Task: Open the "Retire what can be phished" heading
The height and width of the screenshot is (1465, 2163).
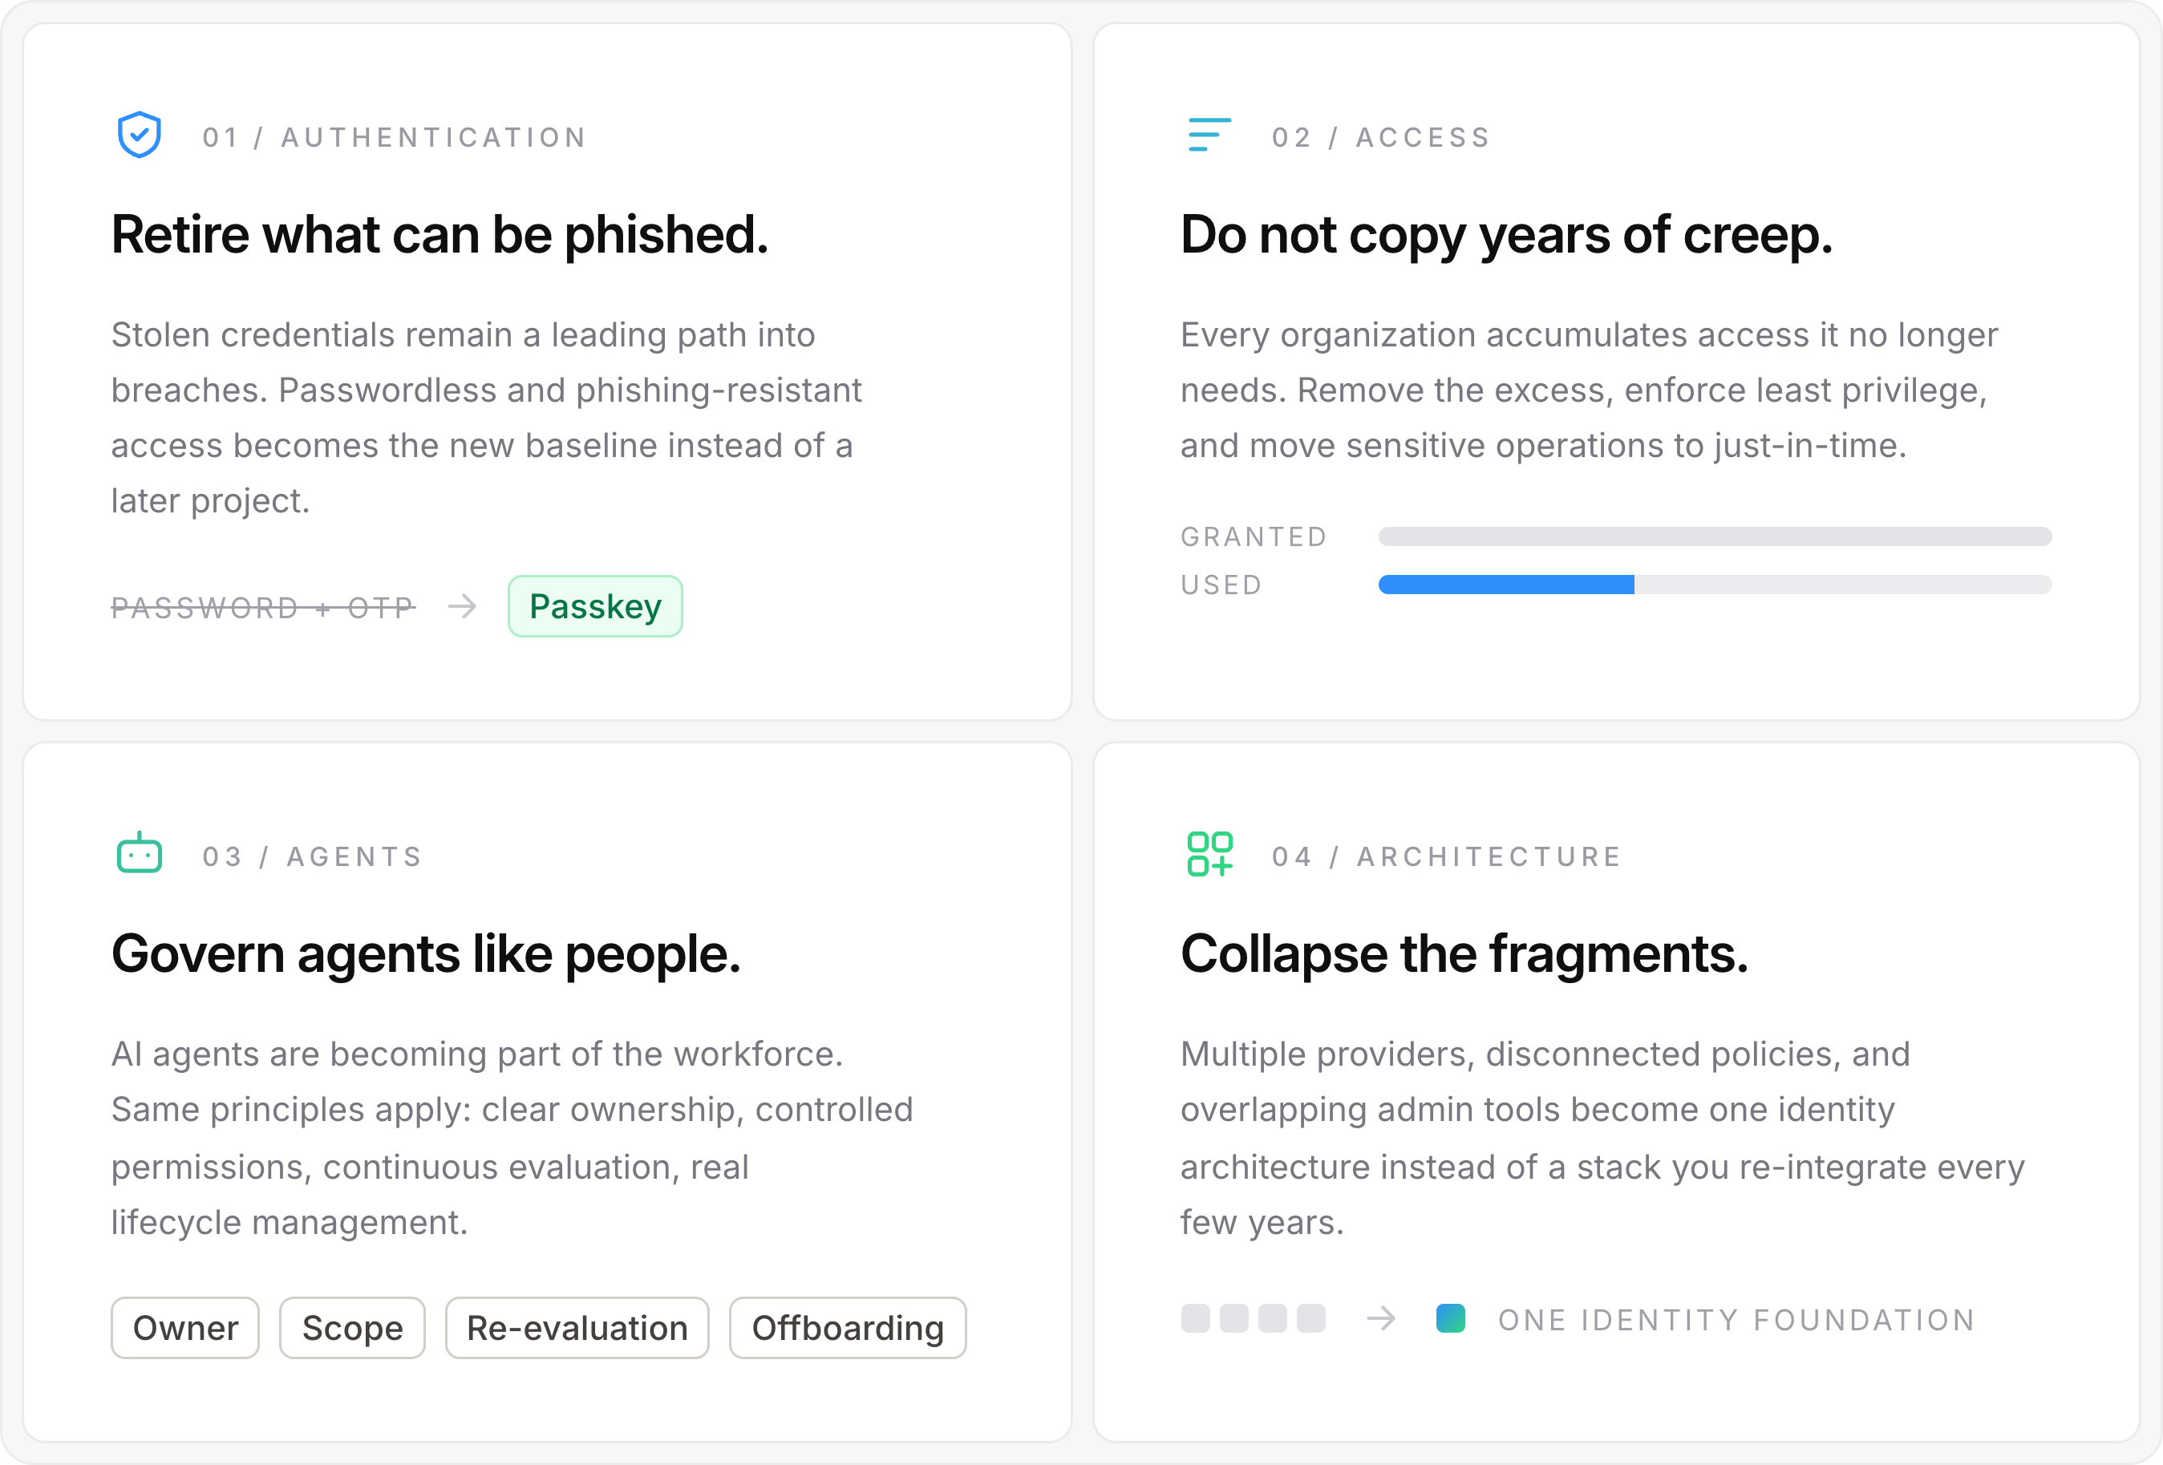Action: pos(440,233)
